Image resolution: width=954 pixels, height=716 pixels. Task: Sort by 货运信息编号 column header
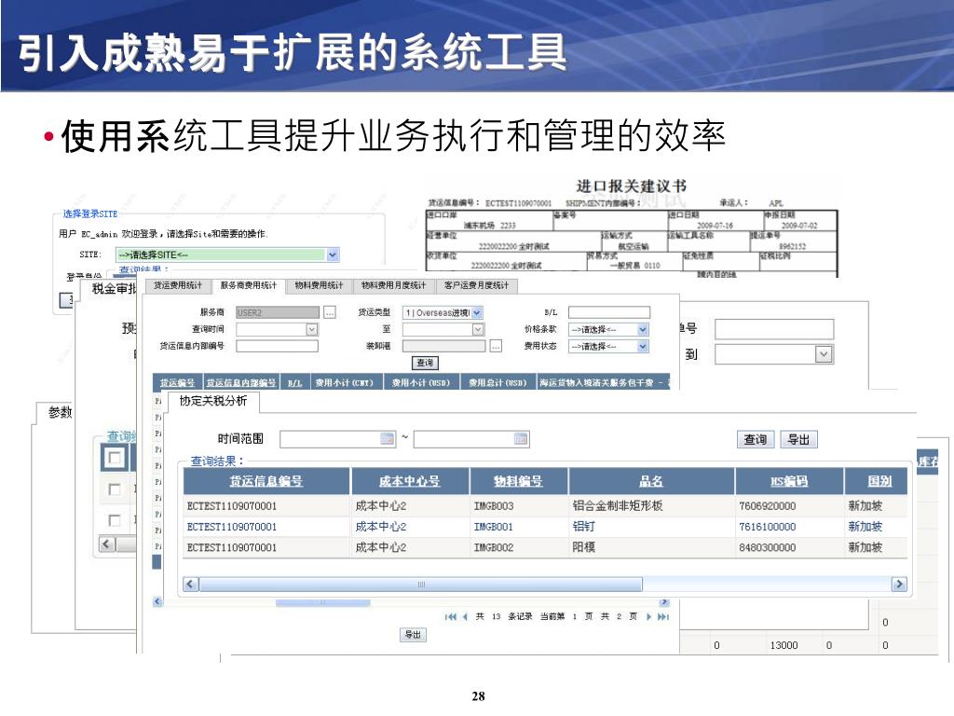point(266,481)
